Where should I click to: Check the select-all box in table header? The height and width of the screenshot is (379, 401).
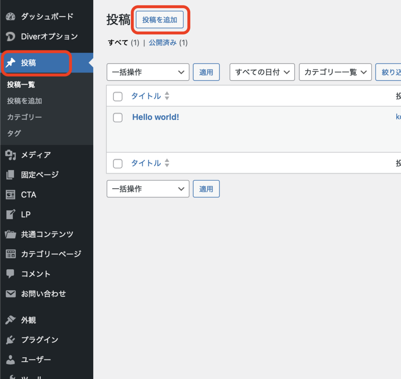118,96
